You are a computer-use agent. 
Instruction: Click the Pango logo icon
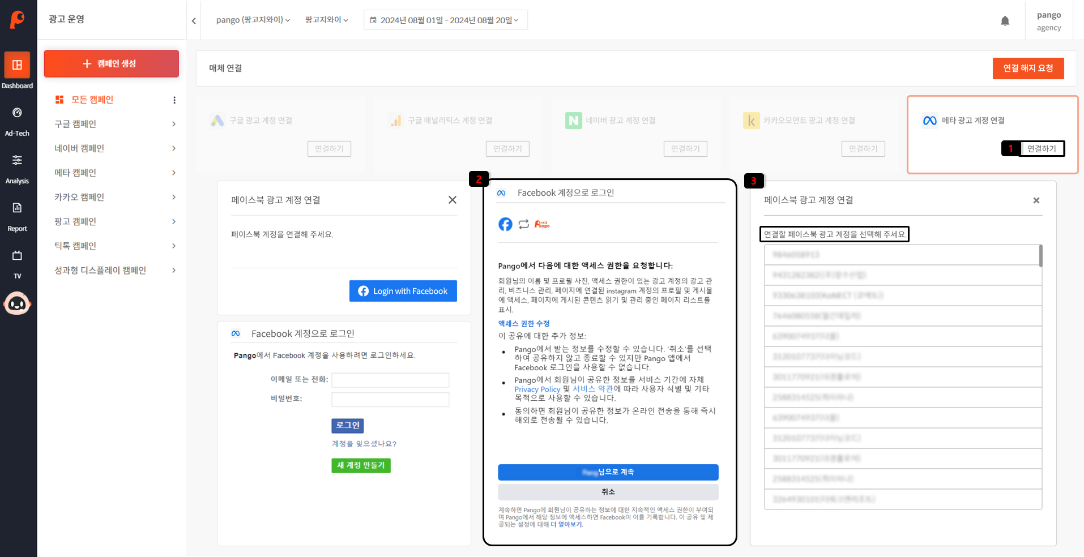18,19
